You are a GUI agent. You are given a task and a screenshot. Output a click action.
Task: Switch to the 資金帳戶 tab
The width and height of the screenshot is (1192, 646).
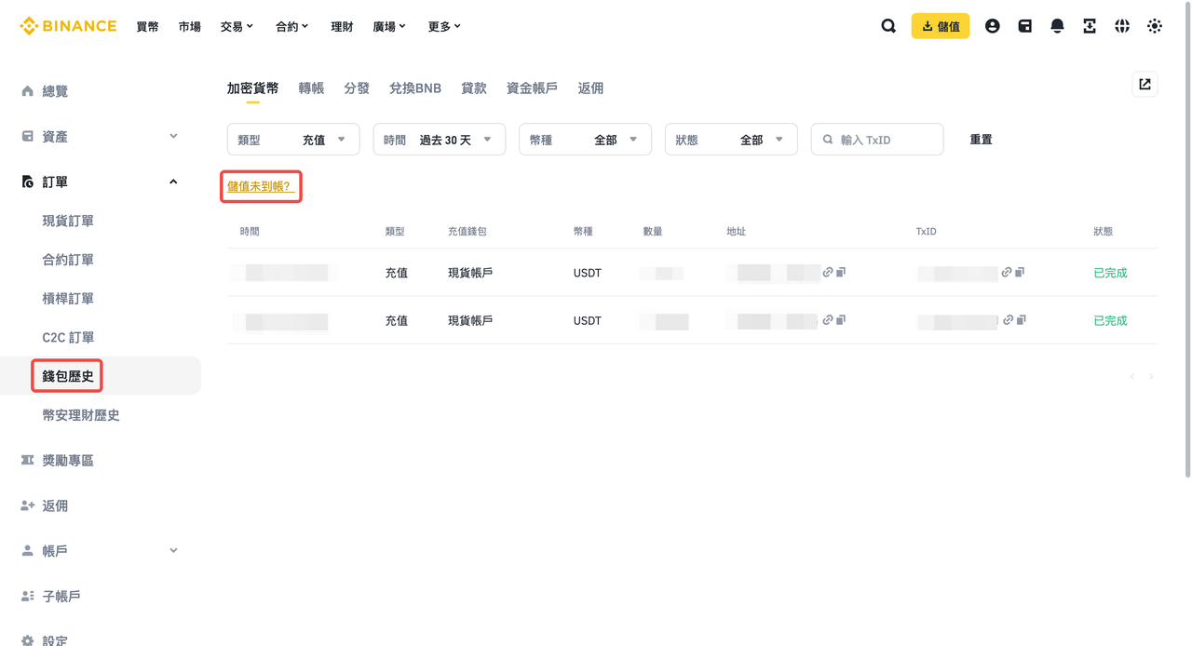[x=532, y=88]
